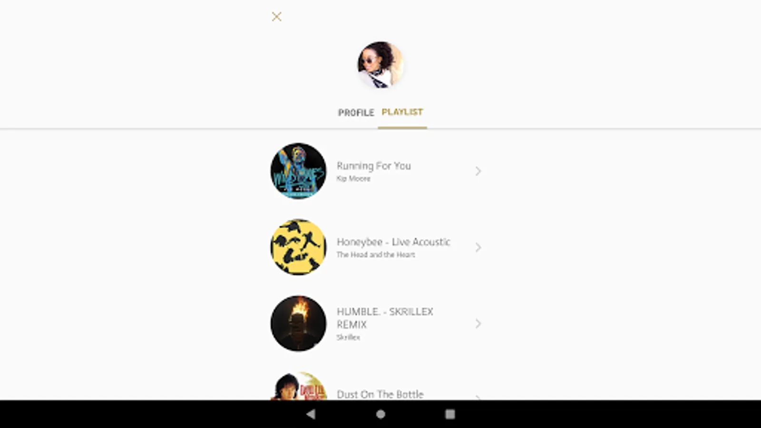The height and width of the screenshot is (428, 761).
Task: Select the Honeybee - Live Acoustic title
Action: [393, 242]
